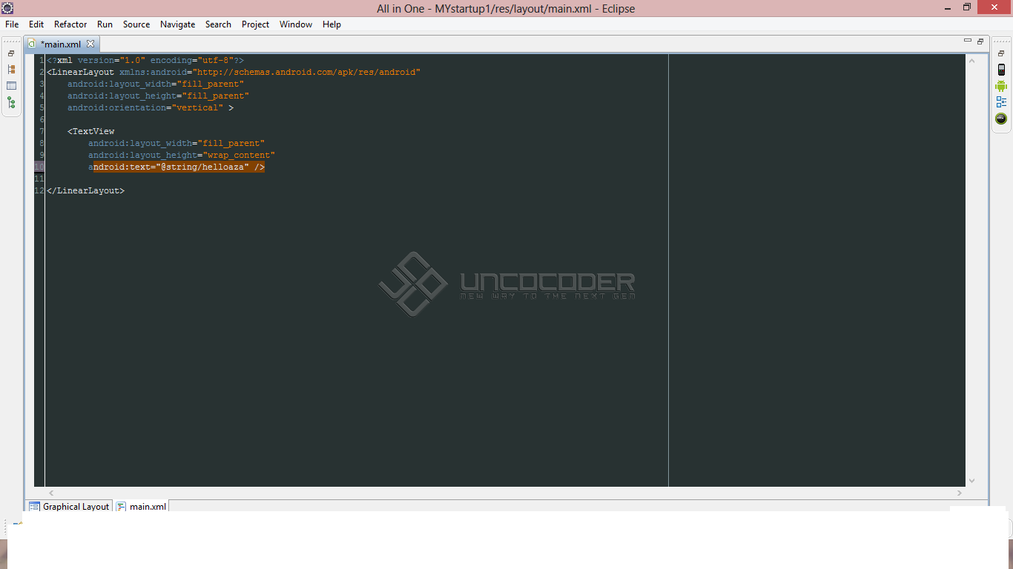
Task: Restore the right minimized view stack
Action: pos(1001,53)
